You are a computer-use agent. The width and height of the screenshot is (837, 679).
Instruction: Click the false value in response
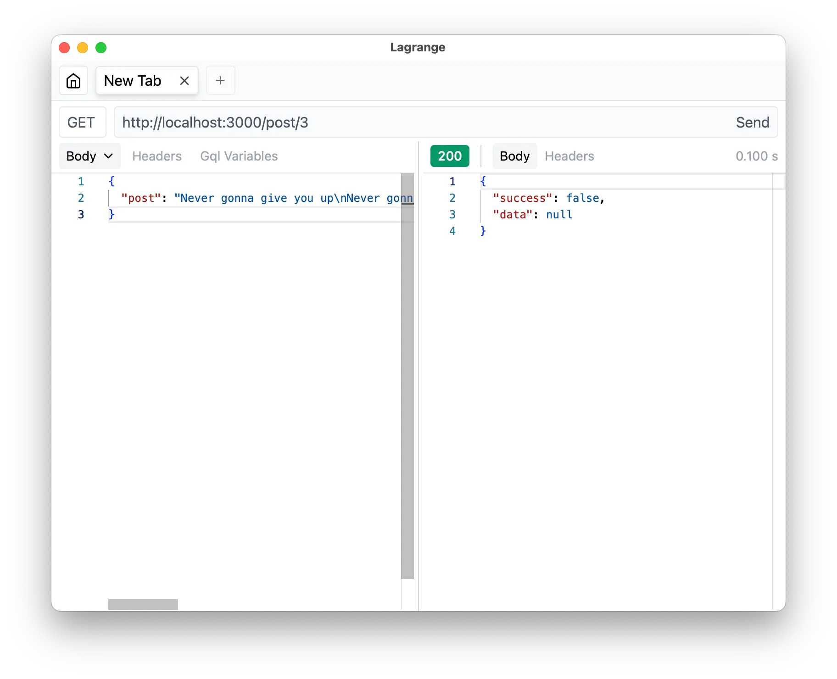pos(583,198)
